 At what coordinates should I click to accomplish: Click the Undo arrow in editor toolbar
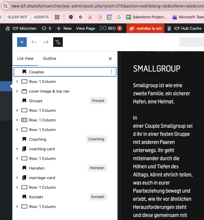click(x=34, y=42)
